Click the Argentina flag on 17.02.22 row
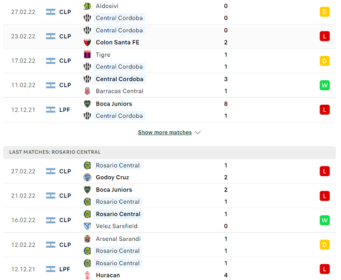Image resolution: width=341 pixels, height=280 pixels. coord(51,61)
